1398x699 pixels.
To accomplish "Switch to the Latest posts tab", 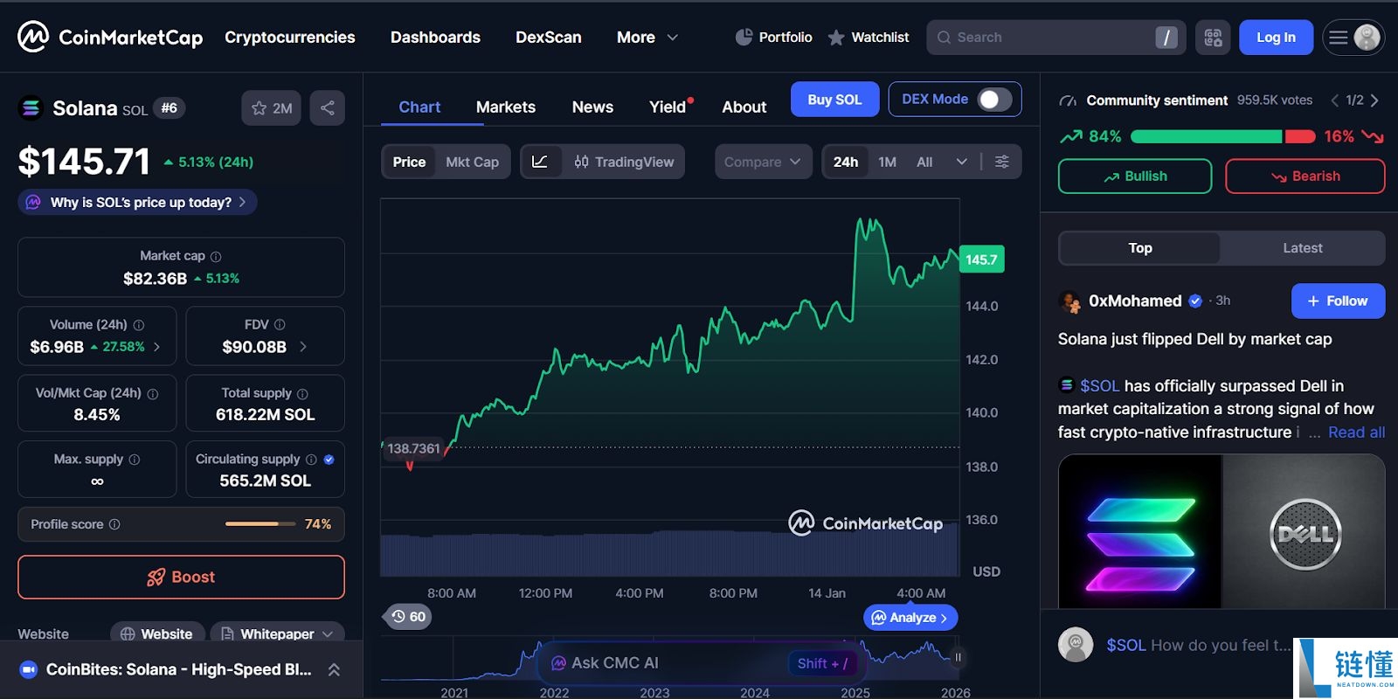I will click(x=1302, y=248).
